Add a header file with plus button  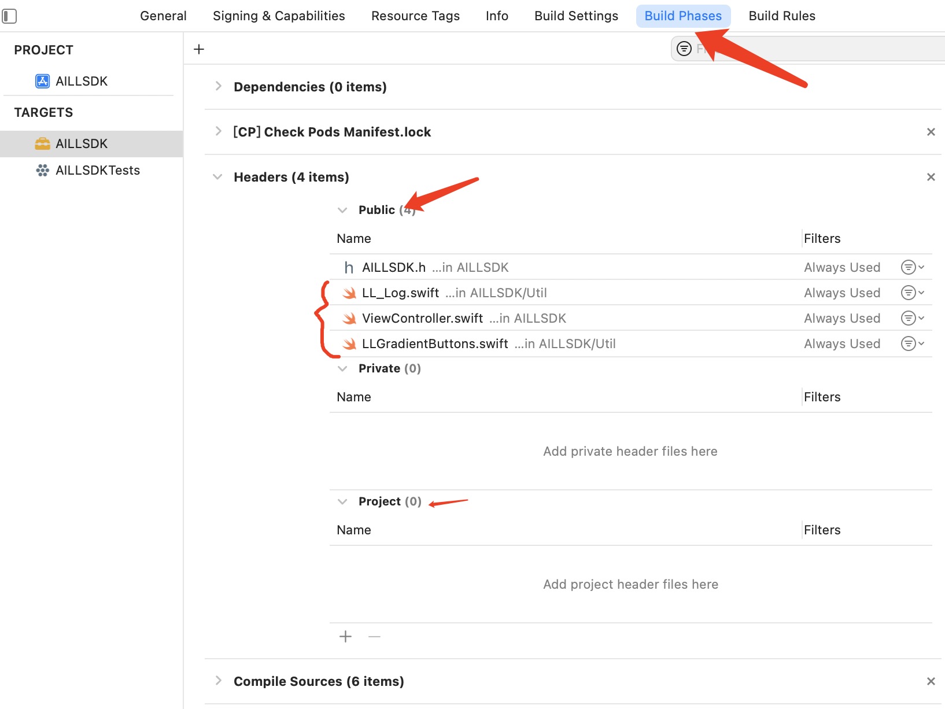(x=345, y=637)
